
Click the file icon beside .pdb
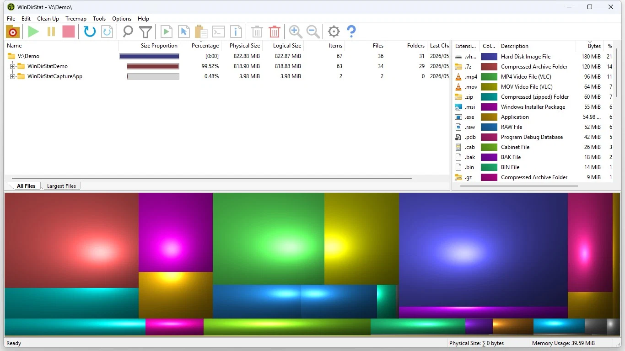point(458,137)
